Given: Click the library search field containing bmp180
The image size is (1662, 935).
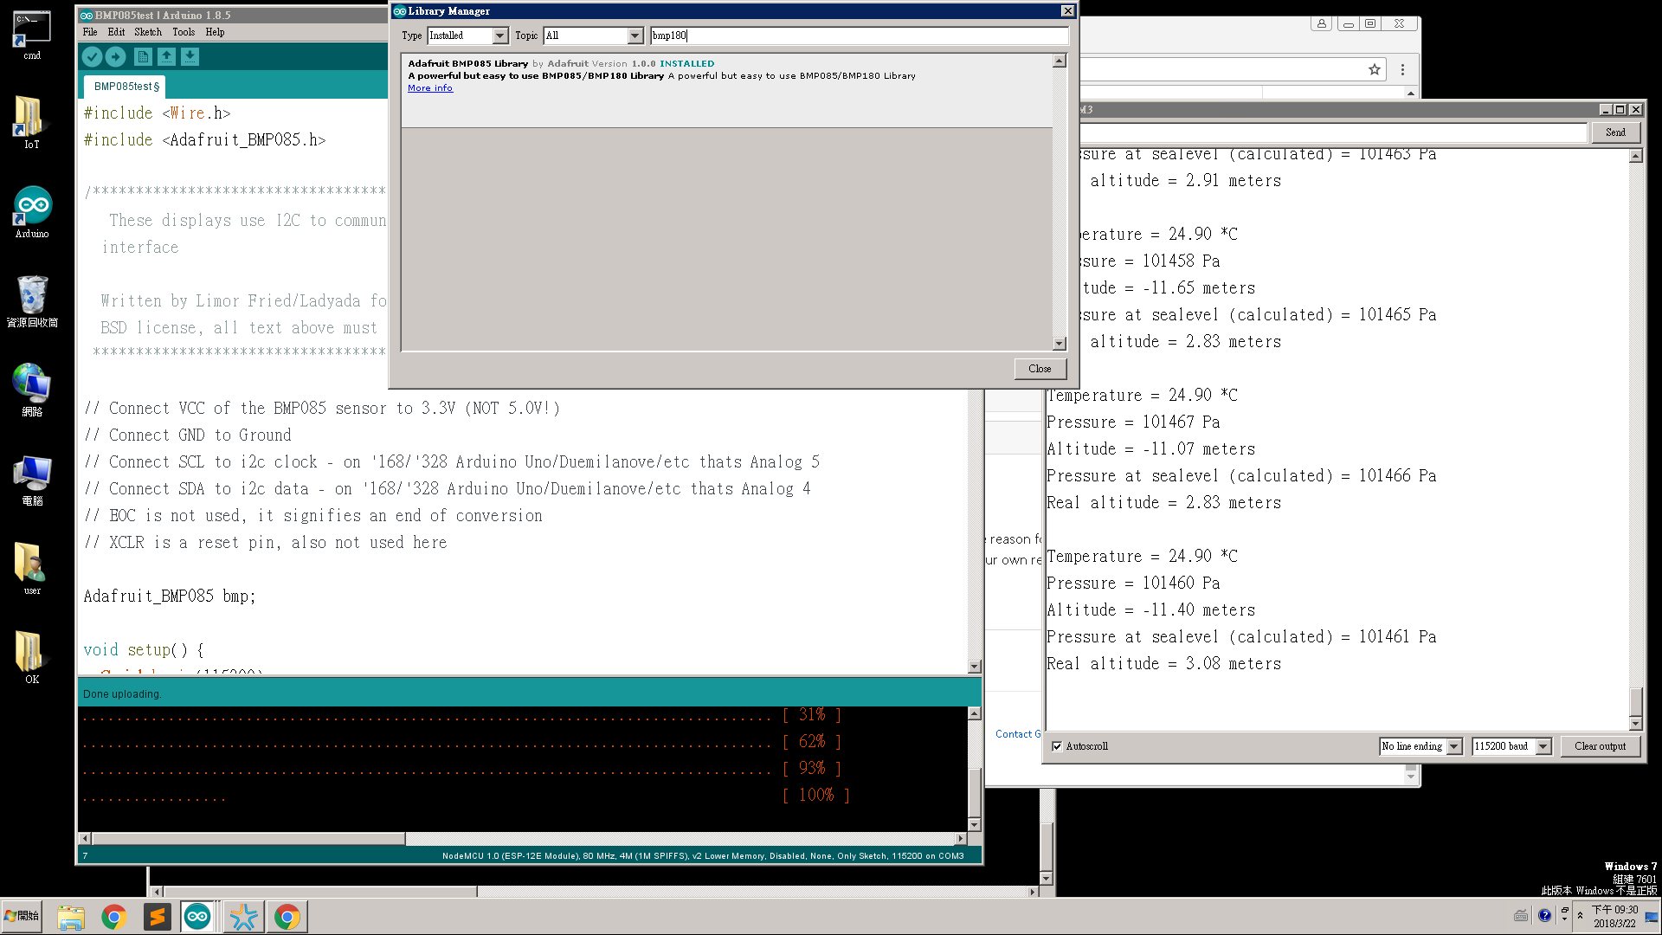Looking at the screenshot, I should pyautogui.click(x=860, y=35).
